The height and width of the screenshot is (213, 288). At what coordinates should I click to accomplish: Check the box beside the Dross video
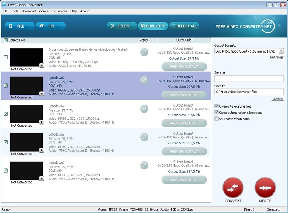tap(6, 57)
